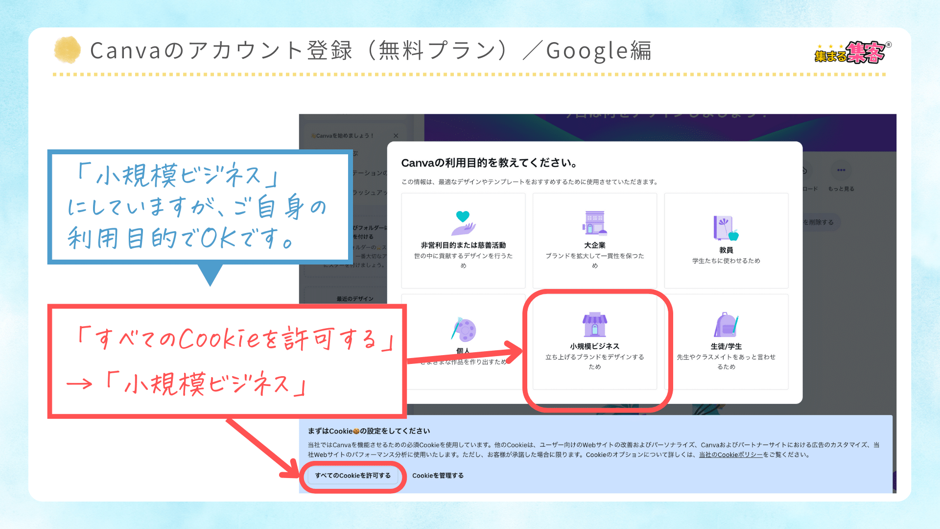
Task: Pick the 大企業 purpose card
Action: click(594, 240)
